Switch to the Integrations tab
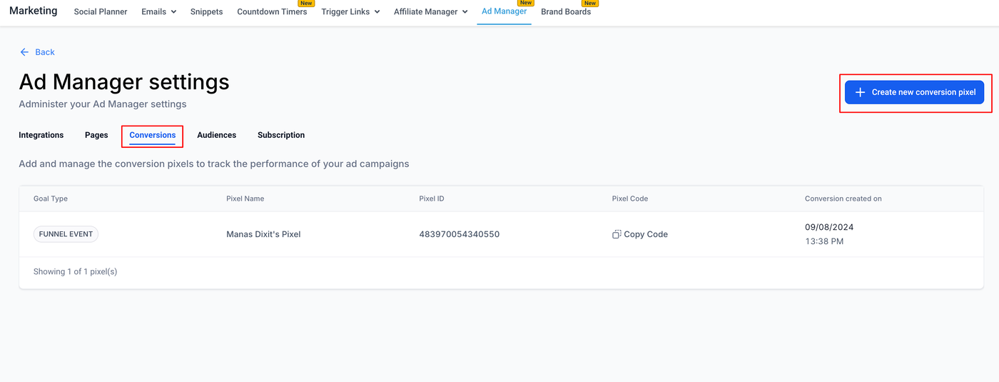999x382 pixels. coord(41,135)
